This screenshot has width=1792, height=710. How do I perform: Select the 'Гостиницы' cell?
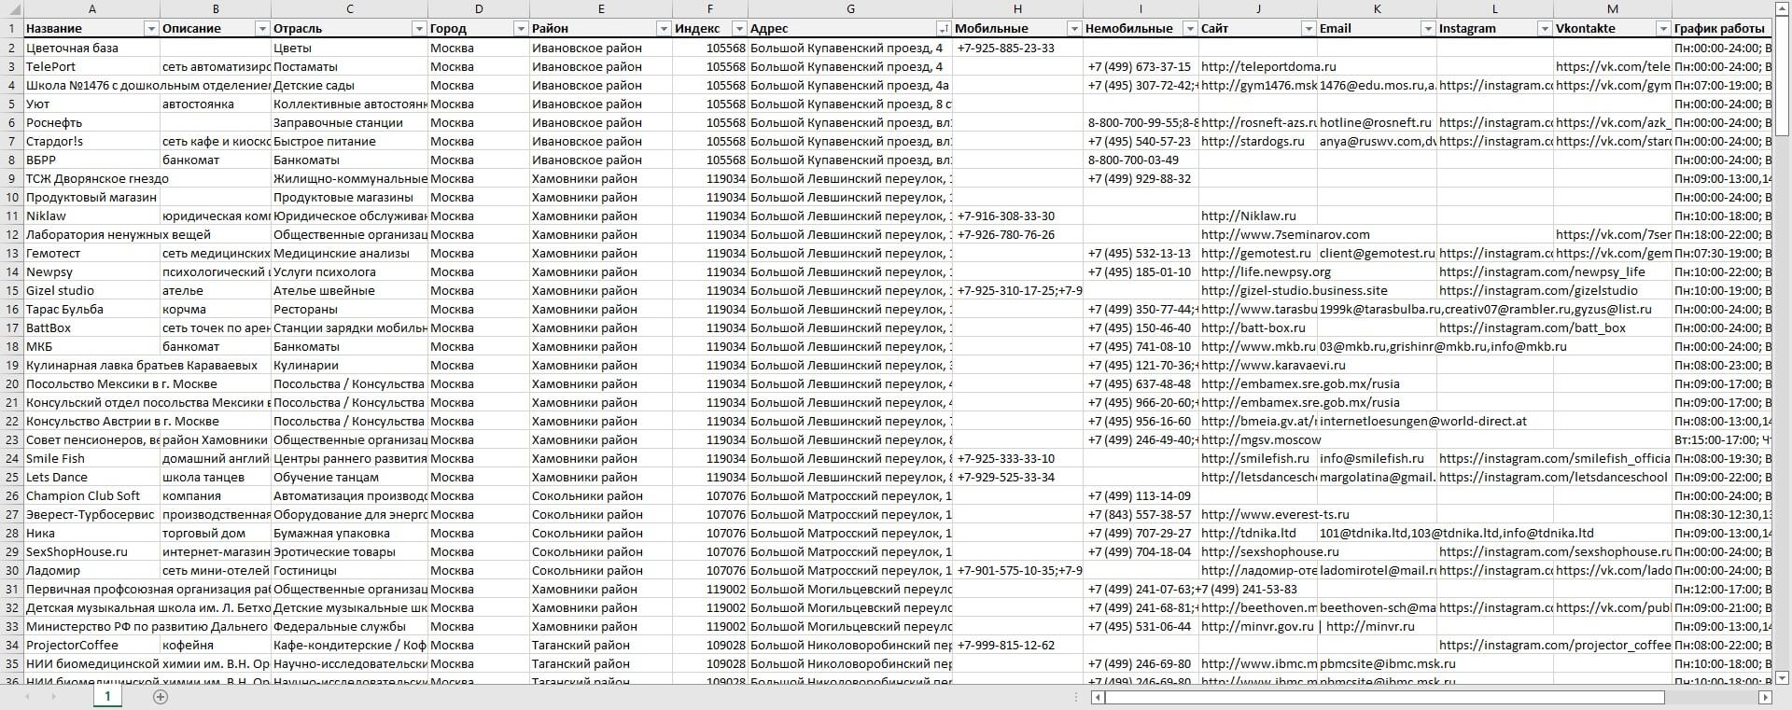tap(350, 570)
